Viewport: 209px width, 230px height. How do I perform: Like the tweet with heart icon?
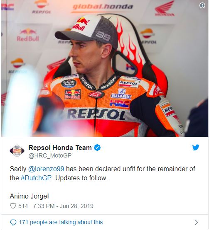[x=13, y=206]
